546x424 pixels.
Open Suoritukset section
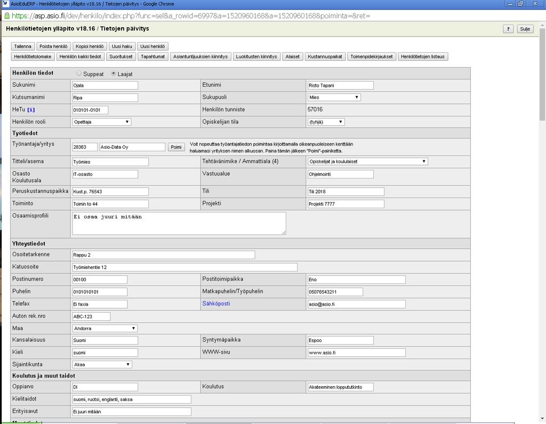click(x=121, y=56)
